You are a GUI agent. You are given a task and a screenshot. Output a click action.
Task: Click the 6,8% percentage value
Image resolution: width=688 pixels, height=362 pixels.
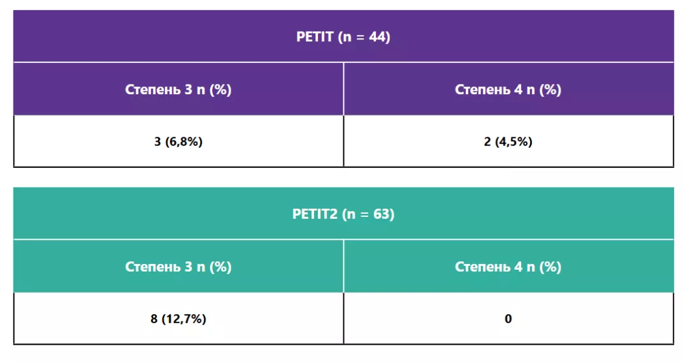[184, 142]
